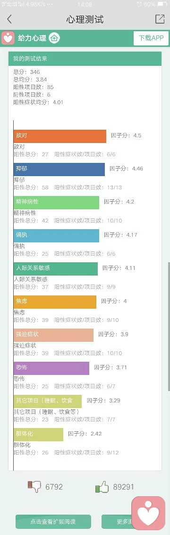This screenshot has height=535, width=170.
Task: Click the 下载APP button
Action: coord(151,38)
